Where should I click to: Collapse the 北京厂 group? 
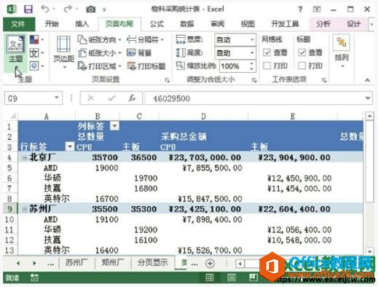pos(25,157)
